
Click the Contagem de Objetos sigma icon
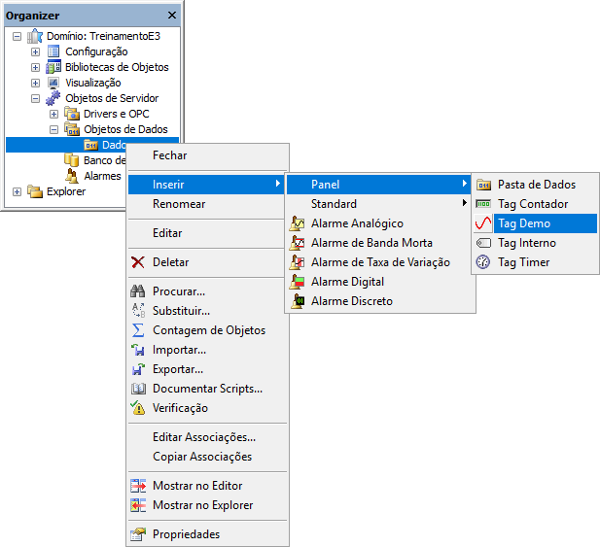138,330
